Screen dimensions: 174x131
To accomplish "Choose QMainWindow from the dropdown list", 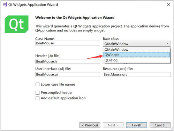I will (x=137, y=50).
